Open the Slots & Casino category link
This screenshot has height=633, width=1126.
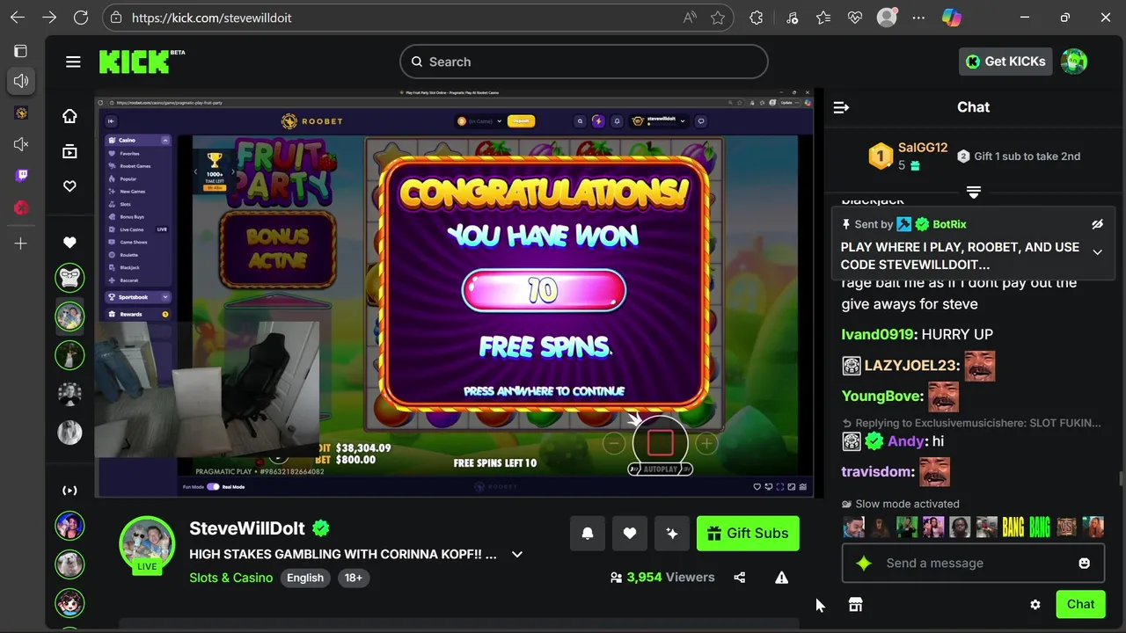231,578
